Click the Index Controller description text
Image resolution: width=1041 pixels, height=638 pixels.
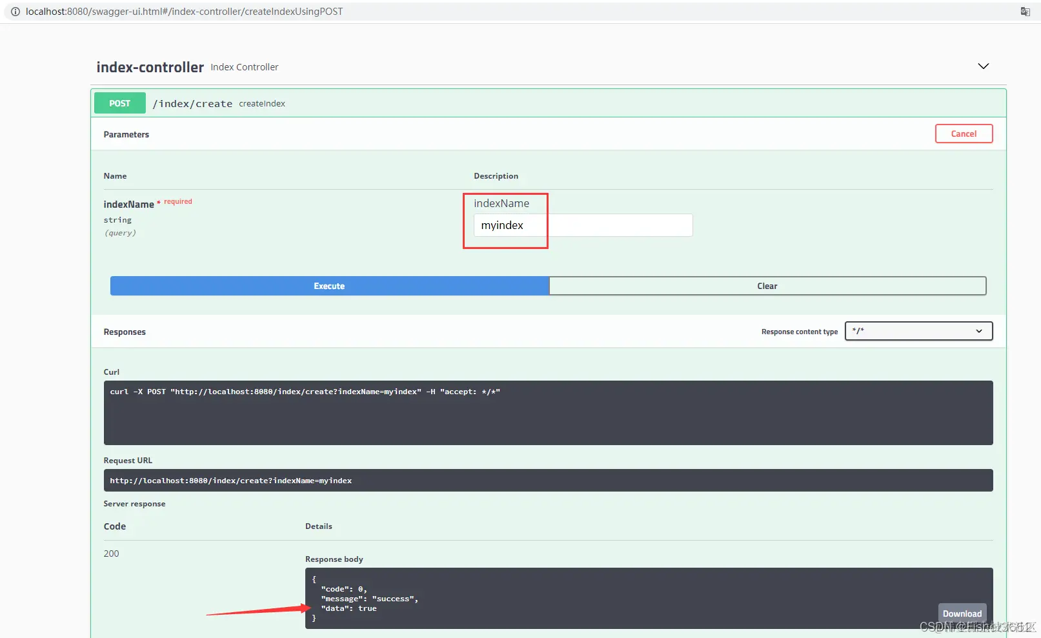point(245,67)
